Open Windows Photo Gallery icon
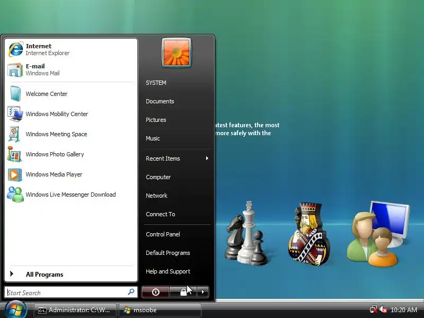The height and width of the screenshot is (318, 424). coord(14,154)
